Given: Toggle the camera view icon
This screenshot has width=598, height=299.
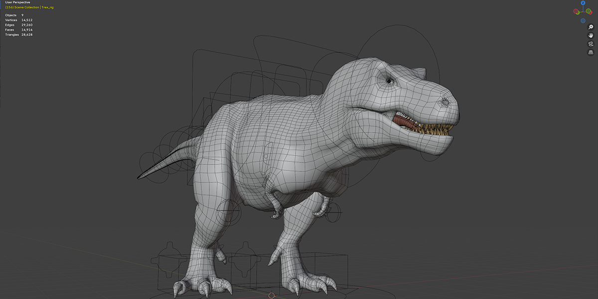Looking at the screenshot, I should (591, 44).
